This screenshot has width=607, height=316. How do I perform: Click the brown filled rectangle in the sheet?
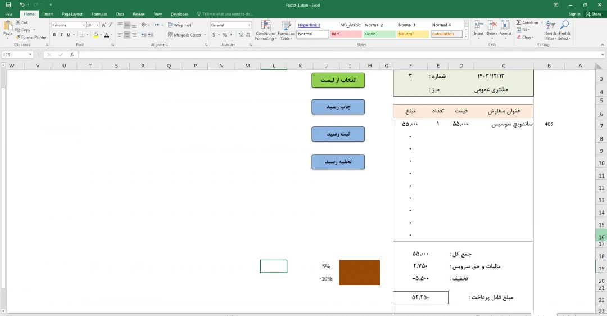359,272
